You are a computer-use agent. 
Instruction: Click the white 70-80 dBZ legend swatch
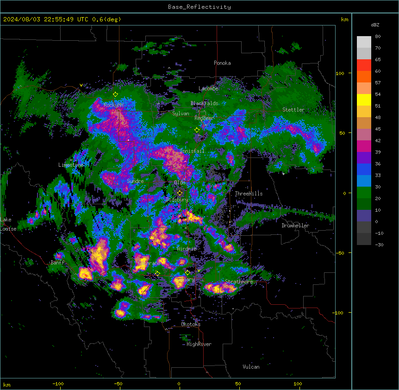tap(364, 42)
